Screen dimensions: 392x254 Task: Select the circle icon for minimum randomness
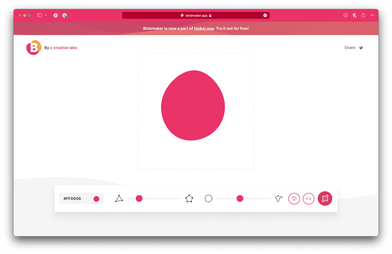click(x=208, y=198)
